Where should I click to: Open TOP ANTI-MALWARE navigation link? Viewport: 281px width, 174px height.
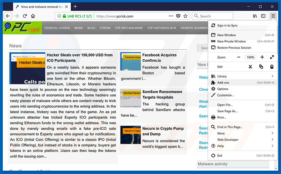[x=129, y=28]
